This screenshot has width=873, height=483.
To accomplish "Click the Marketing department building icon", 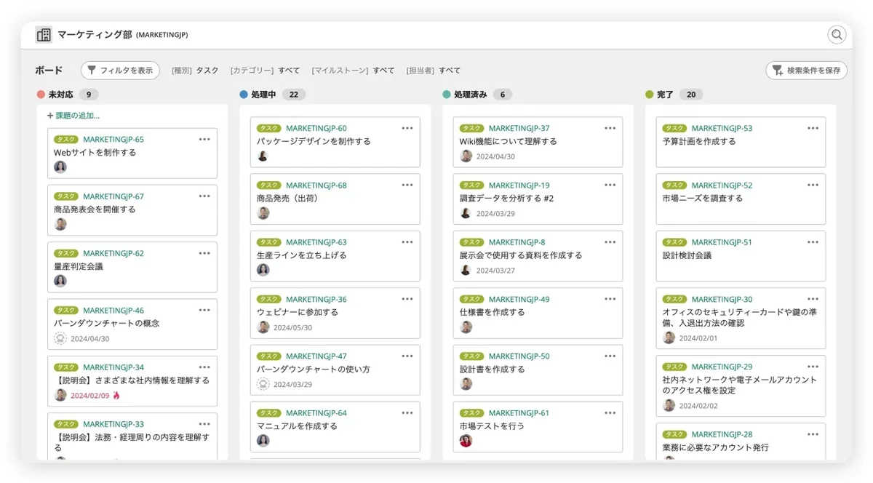I will 44,34.
